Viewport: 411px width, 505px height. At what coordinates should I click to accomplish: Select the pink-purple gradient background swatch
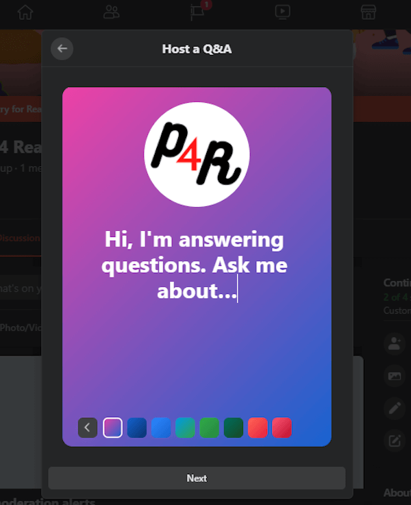tap(112, 428)
